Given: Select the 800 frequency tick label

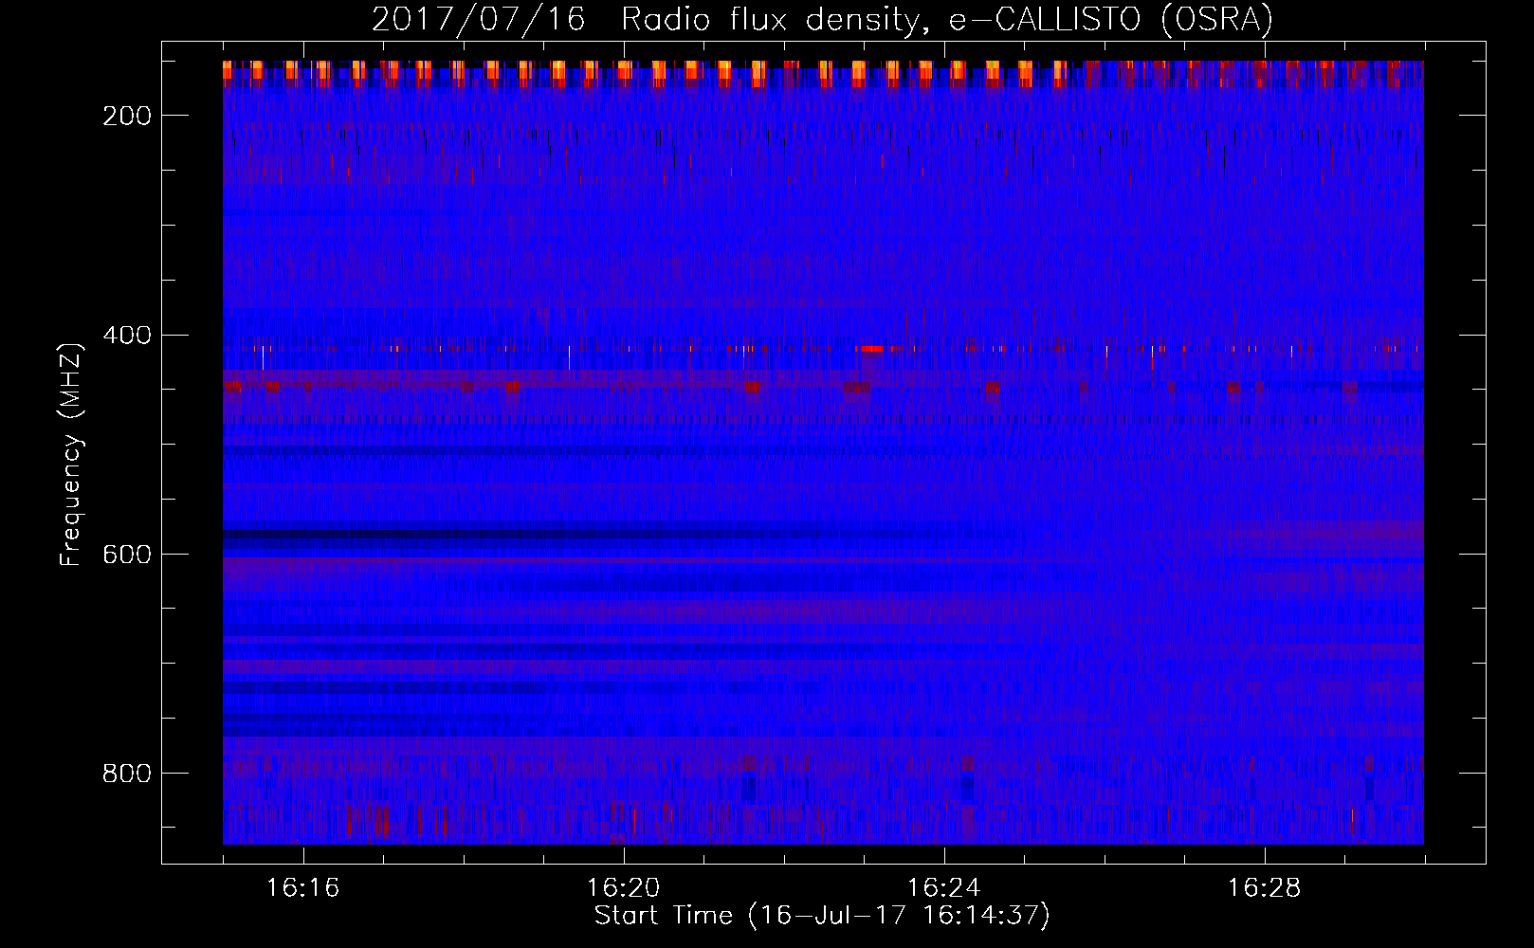Looking at the screenshot, I should (127, 774).
